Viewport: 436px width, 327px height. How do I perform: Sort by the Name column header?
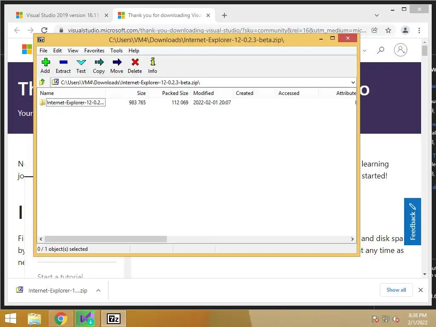point(72,93)
